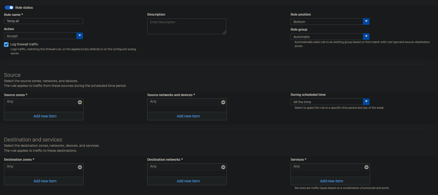Focus the Description text area

(186, 26)
